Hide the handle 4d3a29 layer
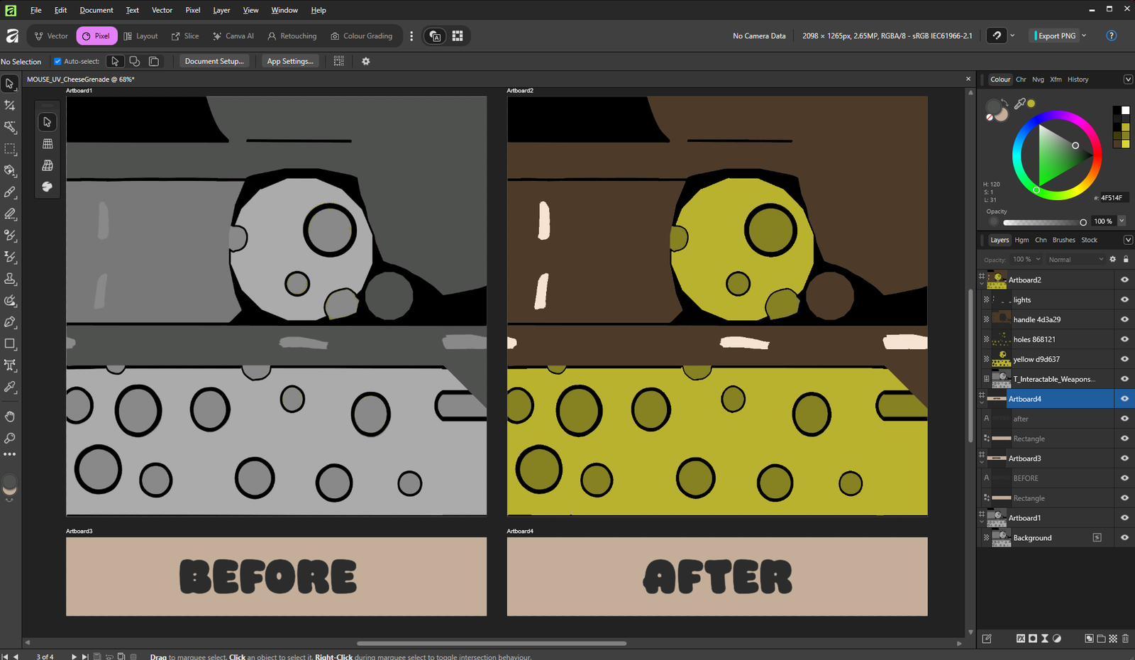This screenshot has height=660, width=1135. coord(1124,319)
